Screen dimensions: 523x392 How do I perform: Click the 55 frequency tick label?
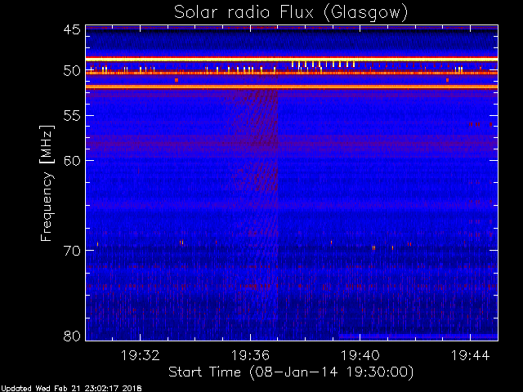click(72, 115)
